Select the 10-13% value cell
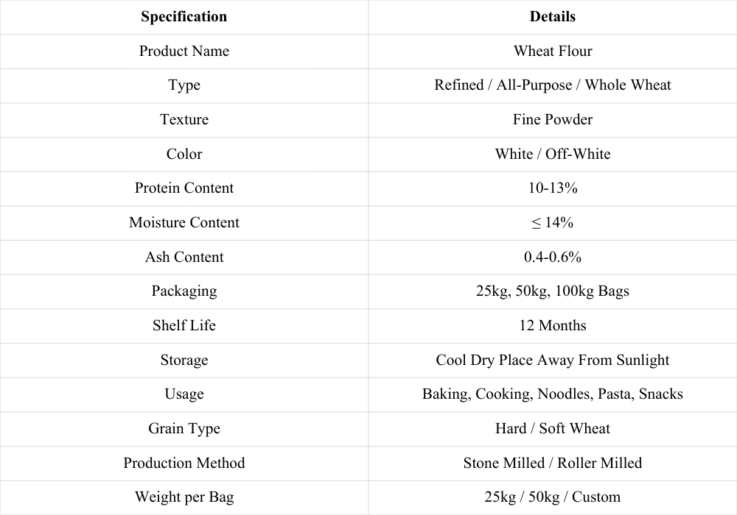Image resolution: width=737 pixels, height=515 pixels. coord(552,188)
